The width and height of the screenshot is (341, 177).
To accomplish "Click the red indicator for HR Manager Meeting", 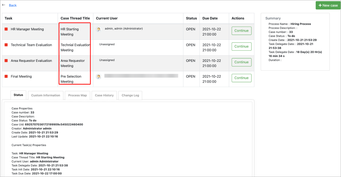I will click(x=6, y=29).
